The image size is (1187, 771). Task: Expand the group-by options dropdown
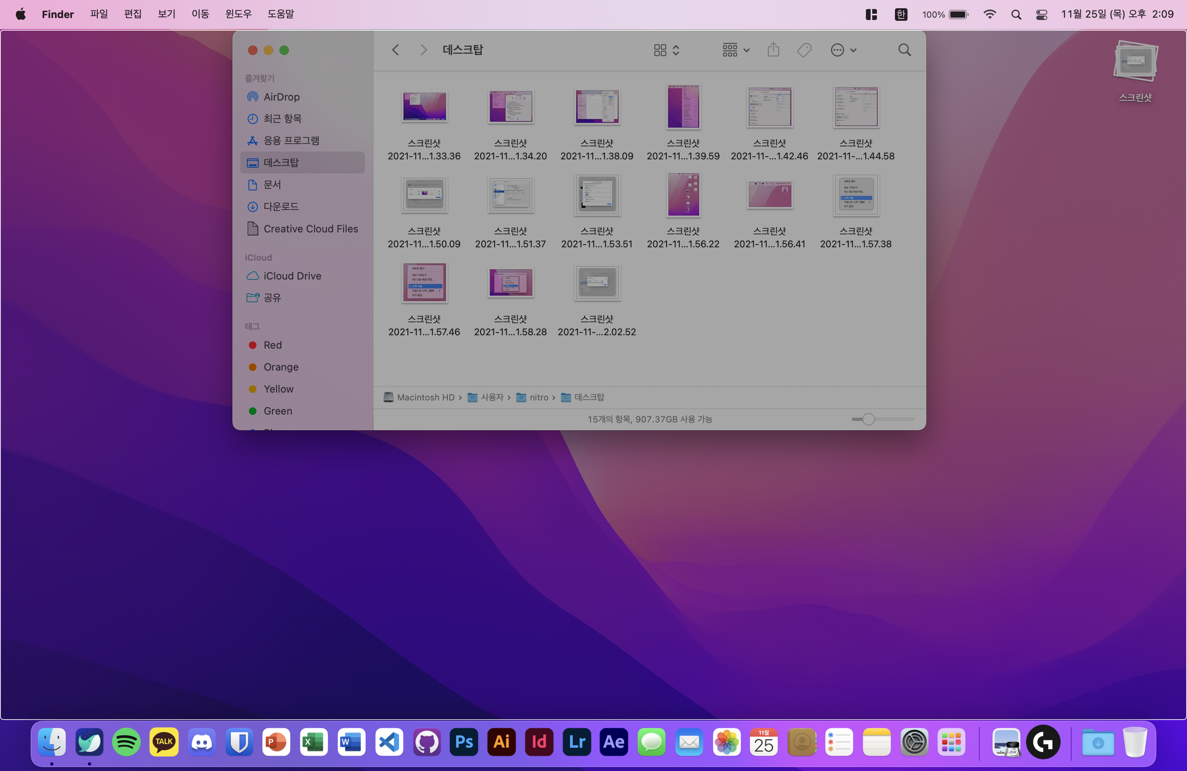click(x=736, y=50)
